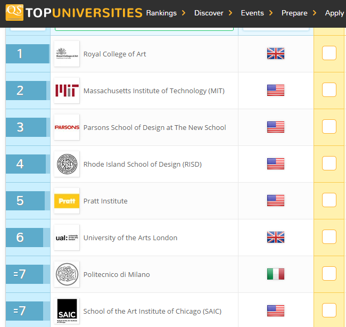Click the UAL logo icon
This screenshot has height=327, width=346.
tap(67, 238)
